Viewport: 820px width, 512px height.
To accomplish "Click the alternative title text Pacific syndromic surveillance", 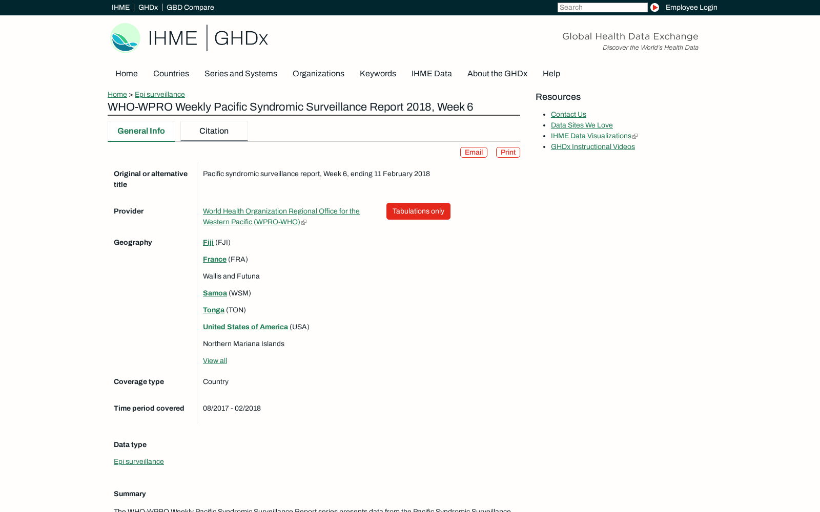I will [316, 174].
